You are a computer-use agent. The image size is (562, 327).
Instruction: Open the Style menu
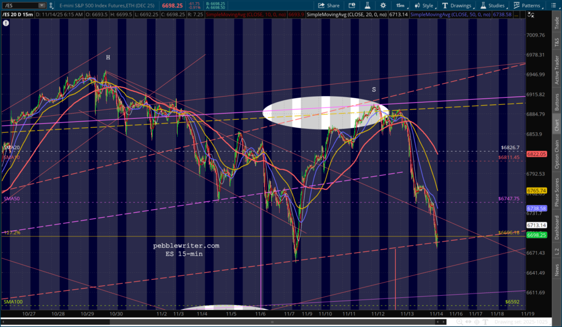(424, 5)
